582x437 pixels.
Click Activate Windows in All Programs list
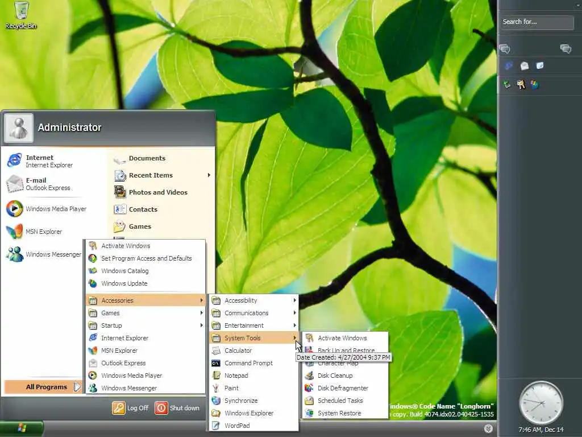[145, 246]
